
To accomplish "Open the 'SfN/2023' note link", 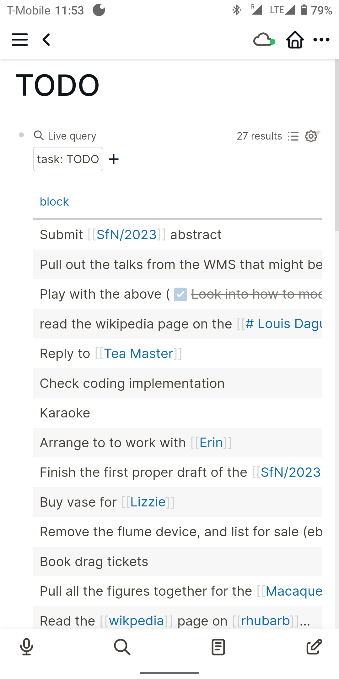I will coord(127,235).
